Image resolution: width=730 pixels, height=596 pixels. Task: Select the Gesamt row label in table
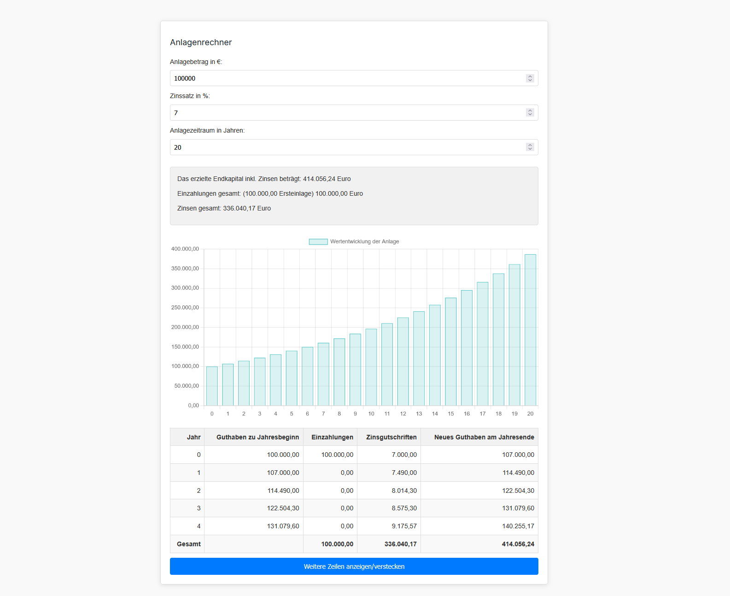pyautogui.click(x=188, y=544)
